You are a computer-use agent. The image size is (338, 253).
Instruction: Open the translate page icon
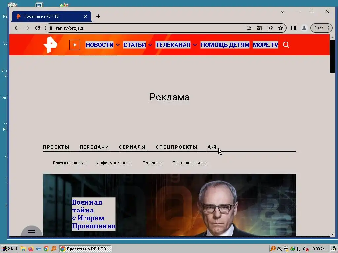coord(259,28)
